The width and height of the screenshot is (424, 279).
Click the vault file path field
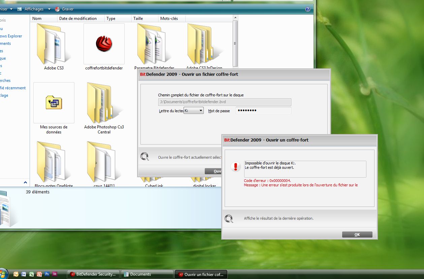225,102
